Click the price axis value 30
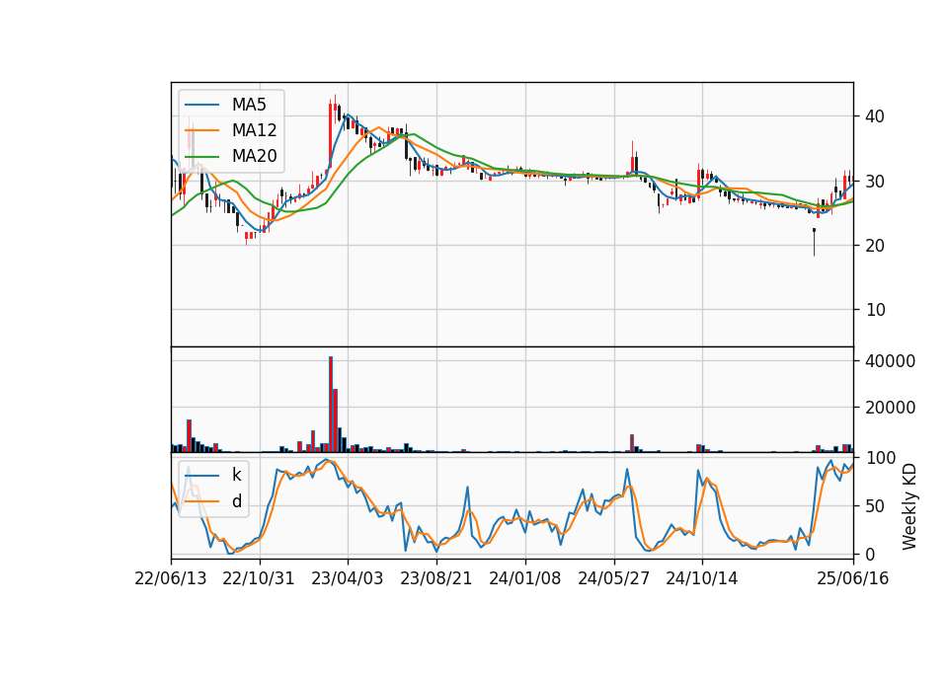The width and height of the screenshot is (948, 681). (x=875, y=181)
